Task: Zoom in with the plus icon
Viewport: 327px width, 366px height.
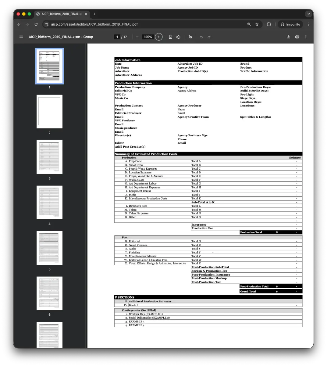Action: (159, 37)
